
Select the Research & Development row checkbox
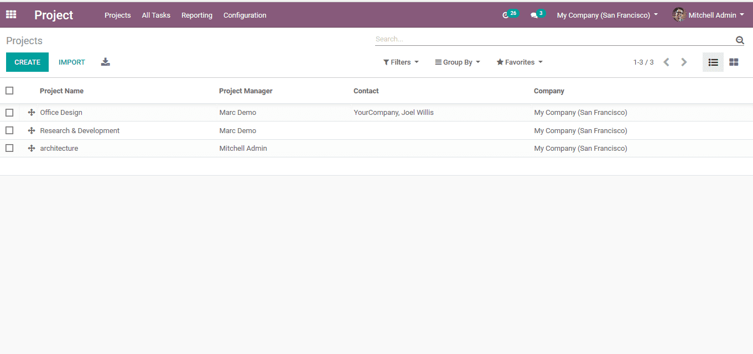pos(9,131)
